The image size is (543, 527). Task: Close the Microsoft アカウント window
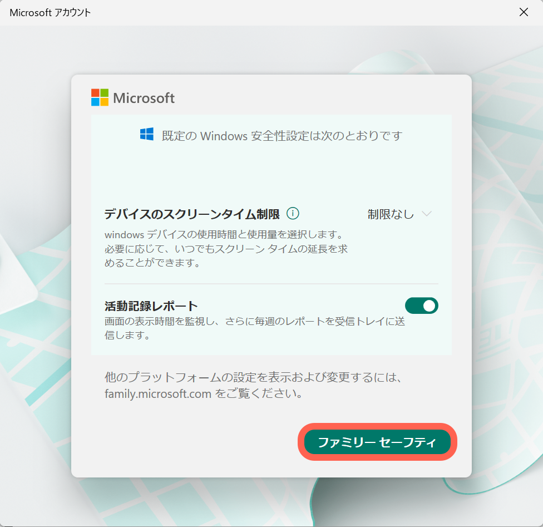click(x=524, y=12)
